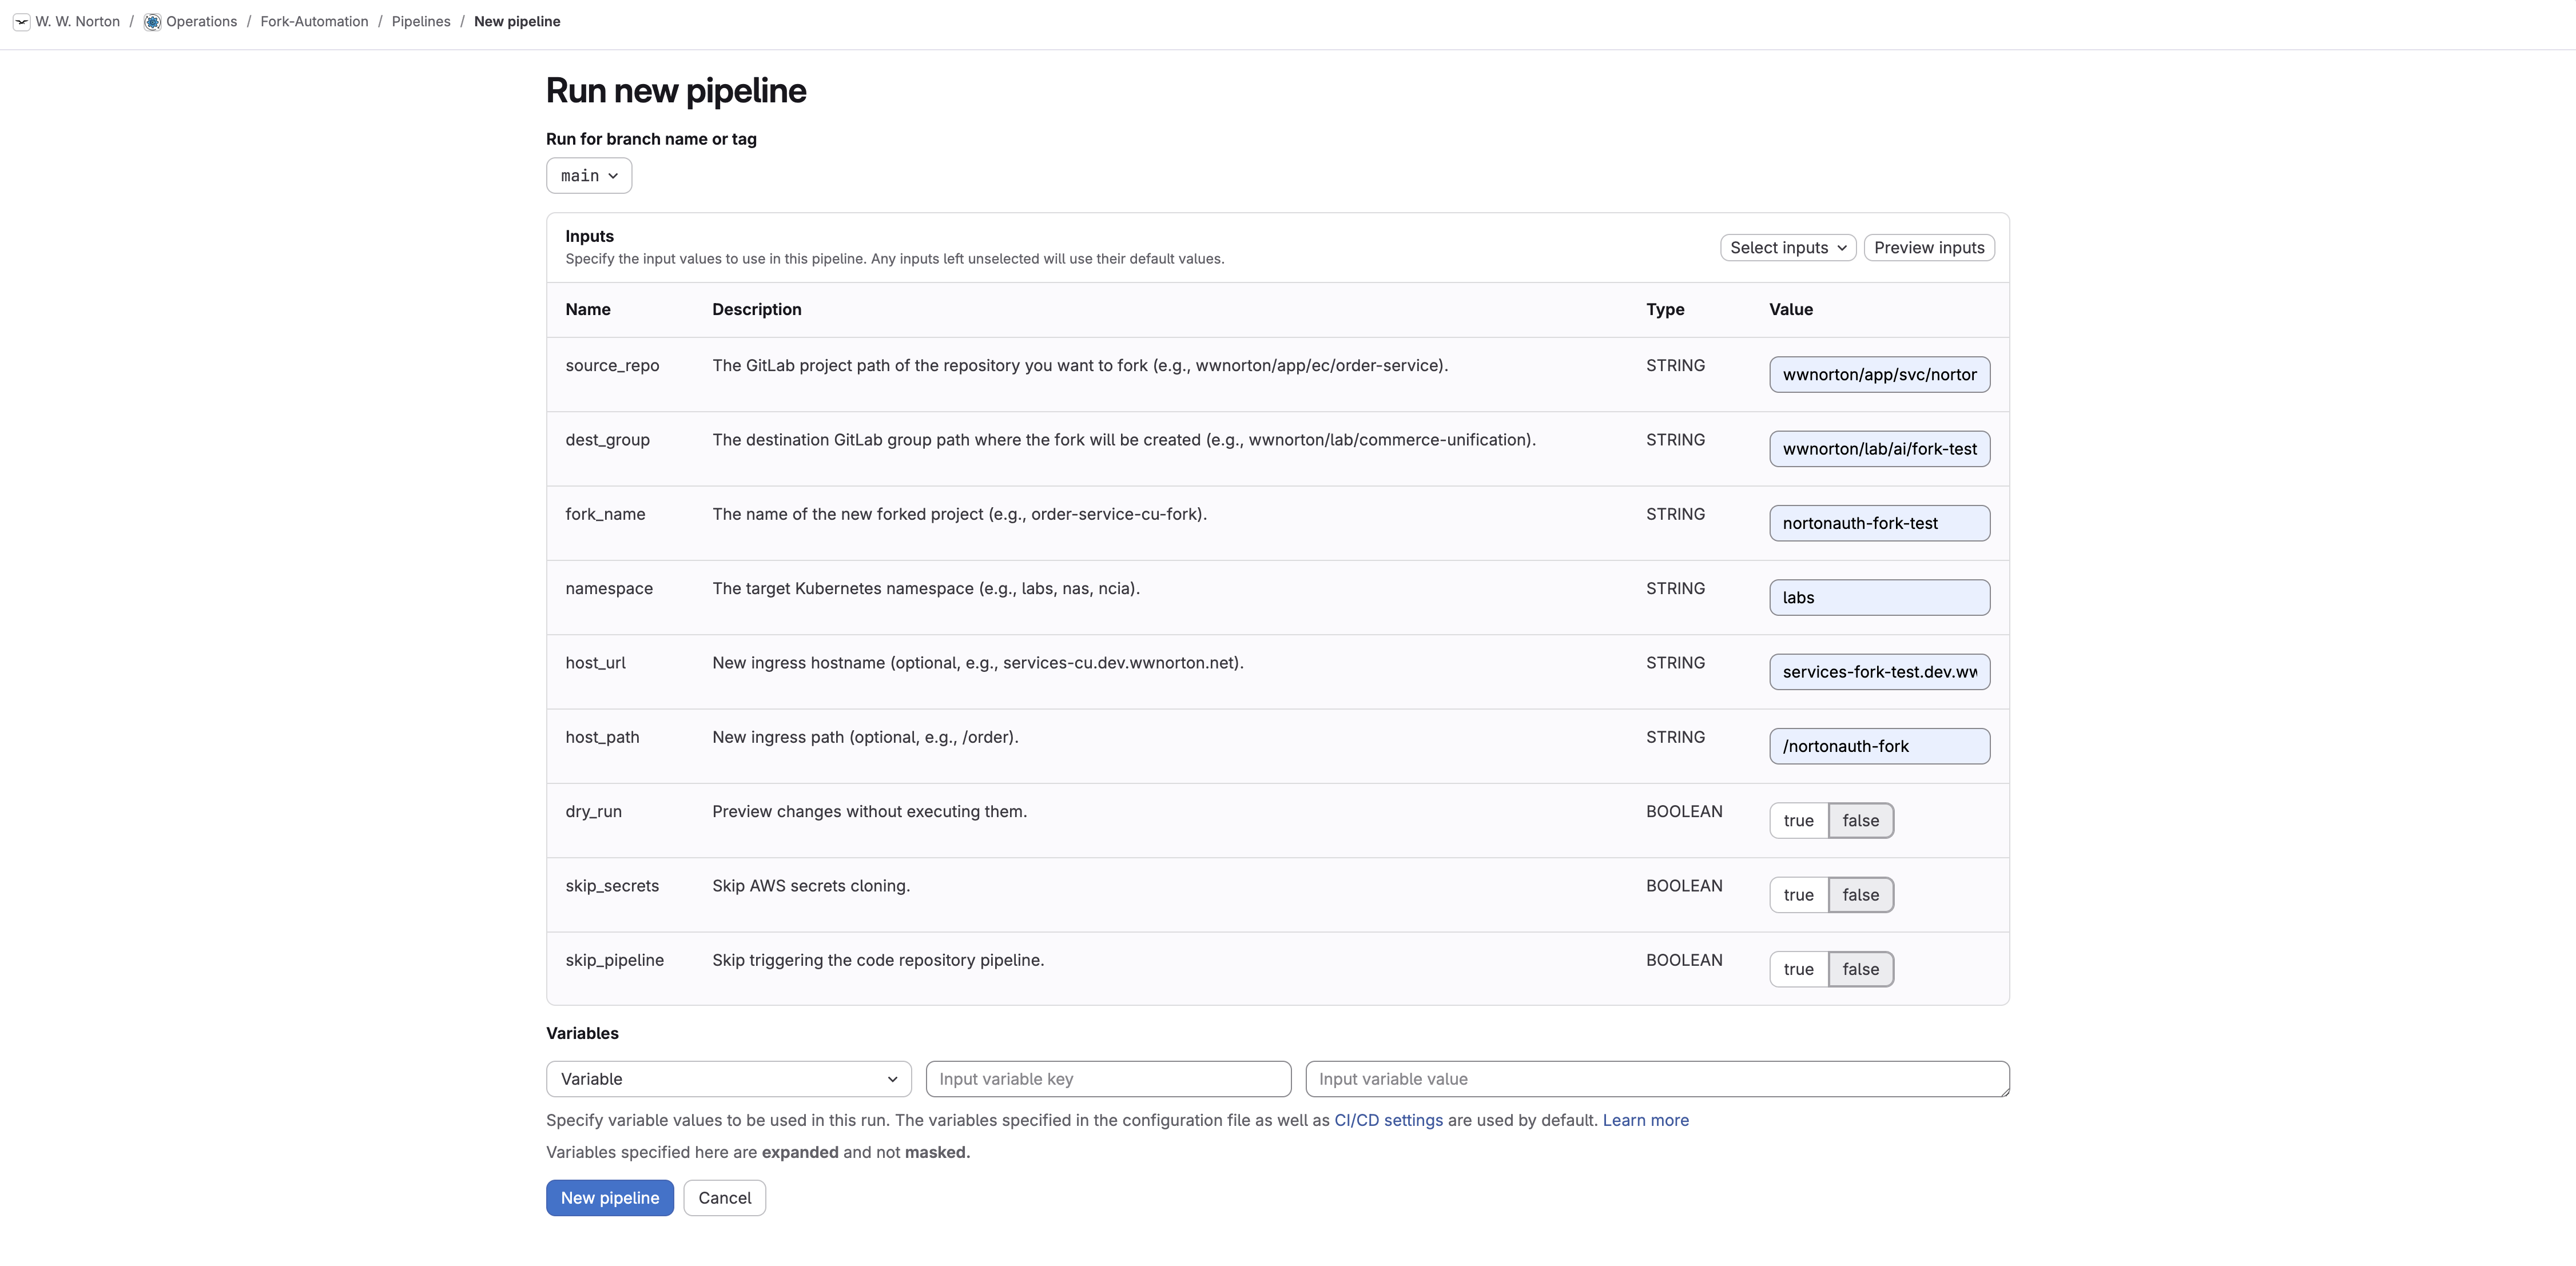Click the source_repo row name
This screenshot has width=2576, height=1266.
coord(612,366)
